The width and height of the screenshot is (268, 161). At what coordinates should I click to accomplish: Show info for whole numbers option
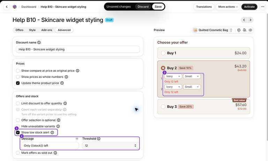point(66,77)
